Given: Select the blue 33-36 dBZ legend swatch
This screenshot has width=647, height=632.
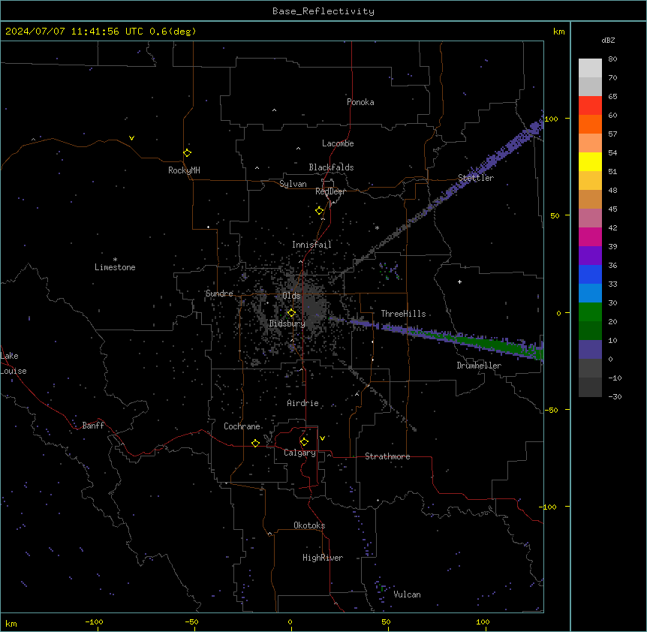Looking at the screenshot, I should (x=590, y=274).
